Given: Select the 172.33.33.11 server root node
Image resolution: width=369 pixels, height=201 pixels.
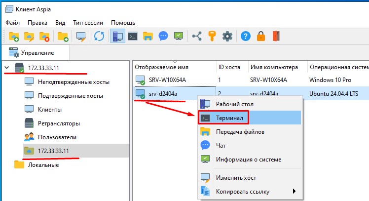Looking at the screenshot, I should 43,68.
